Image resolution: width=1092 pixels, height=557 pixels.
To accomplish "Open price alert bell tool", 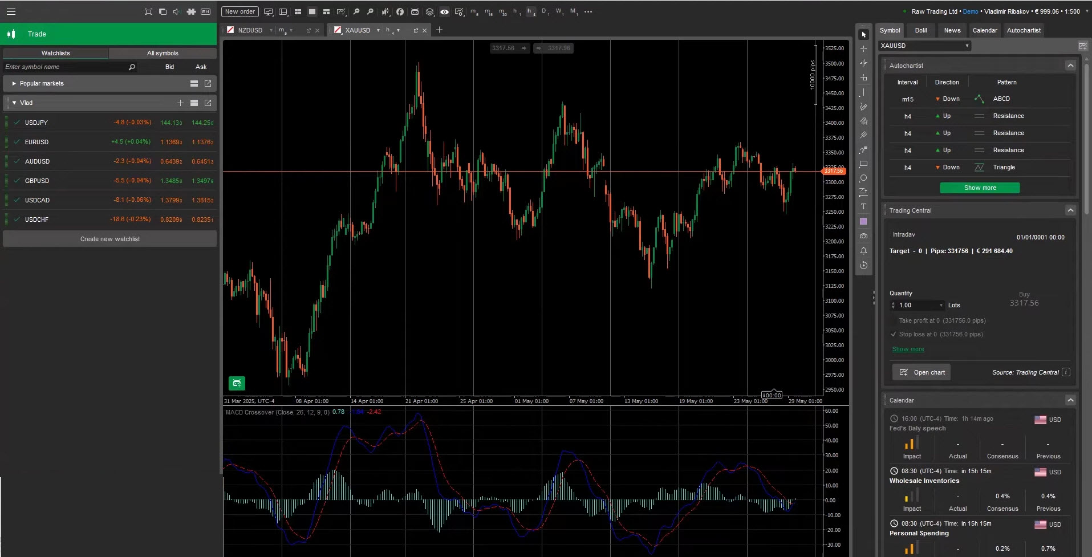I will (863, 251).
